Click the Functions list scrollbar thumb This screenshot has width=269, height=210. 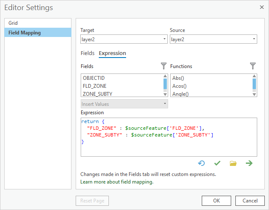pos(254,84)
